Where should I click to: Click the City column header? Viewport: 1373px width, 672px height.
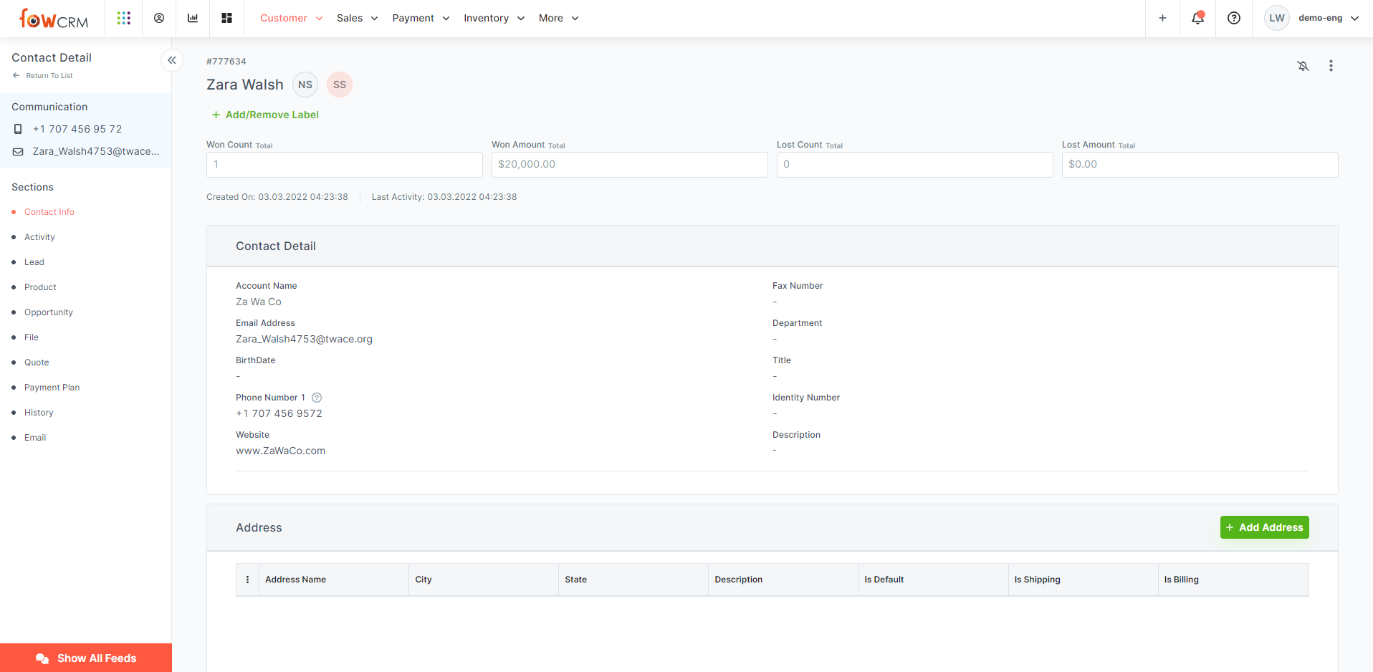[483, 580]
